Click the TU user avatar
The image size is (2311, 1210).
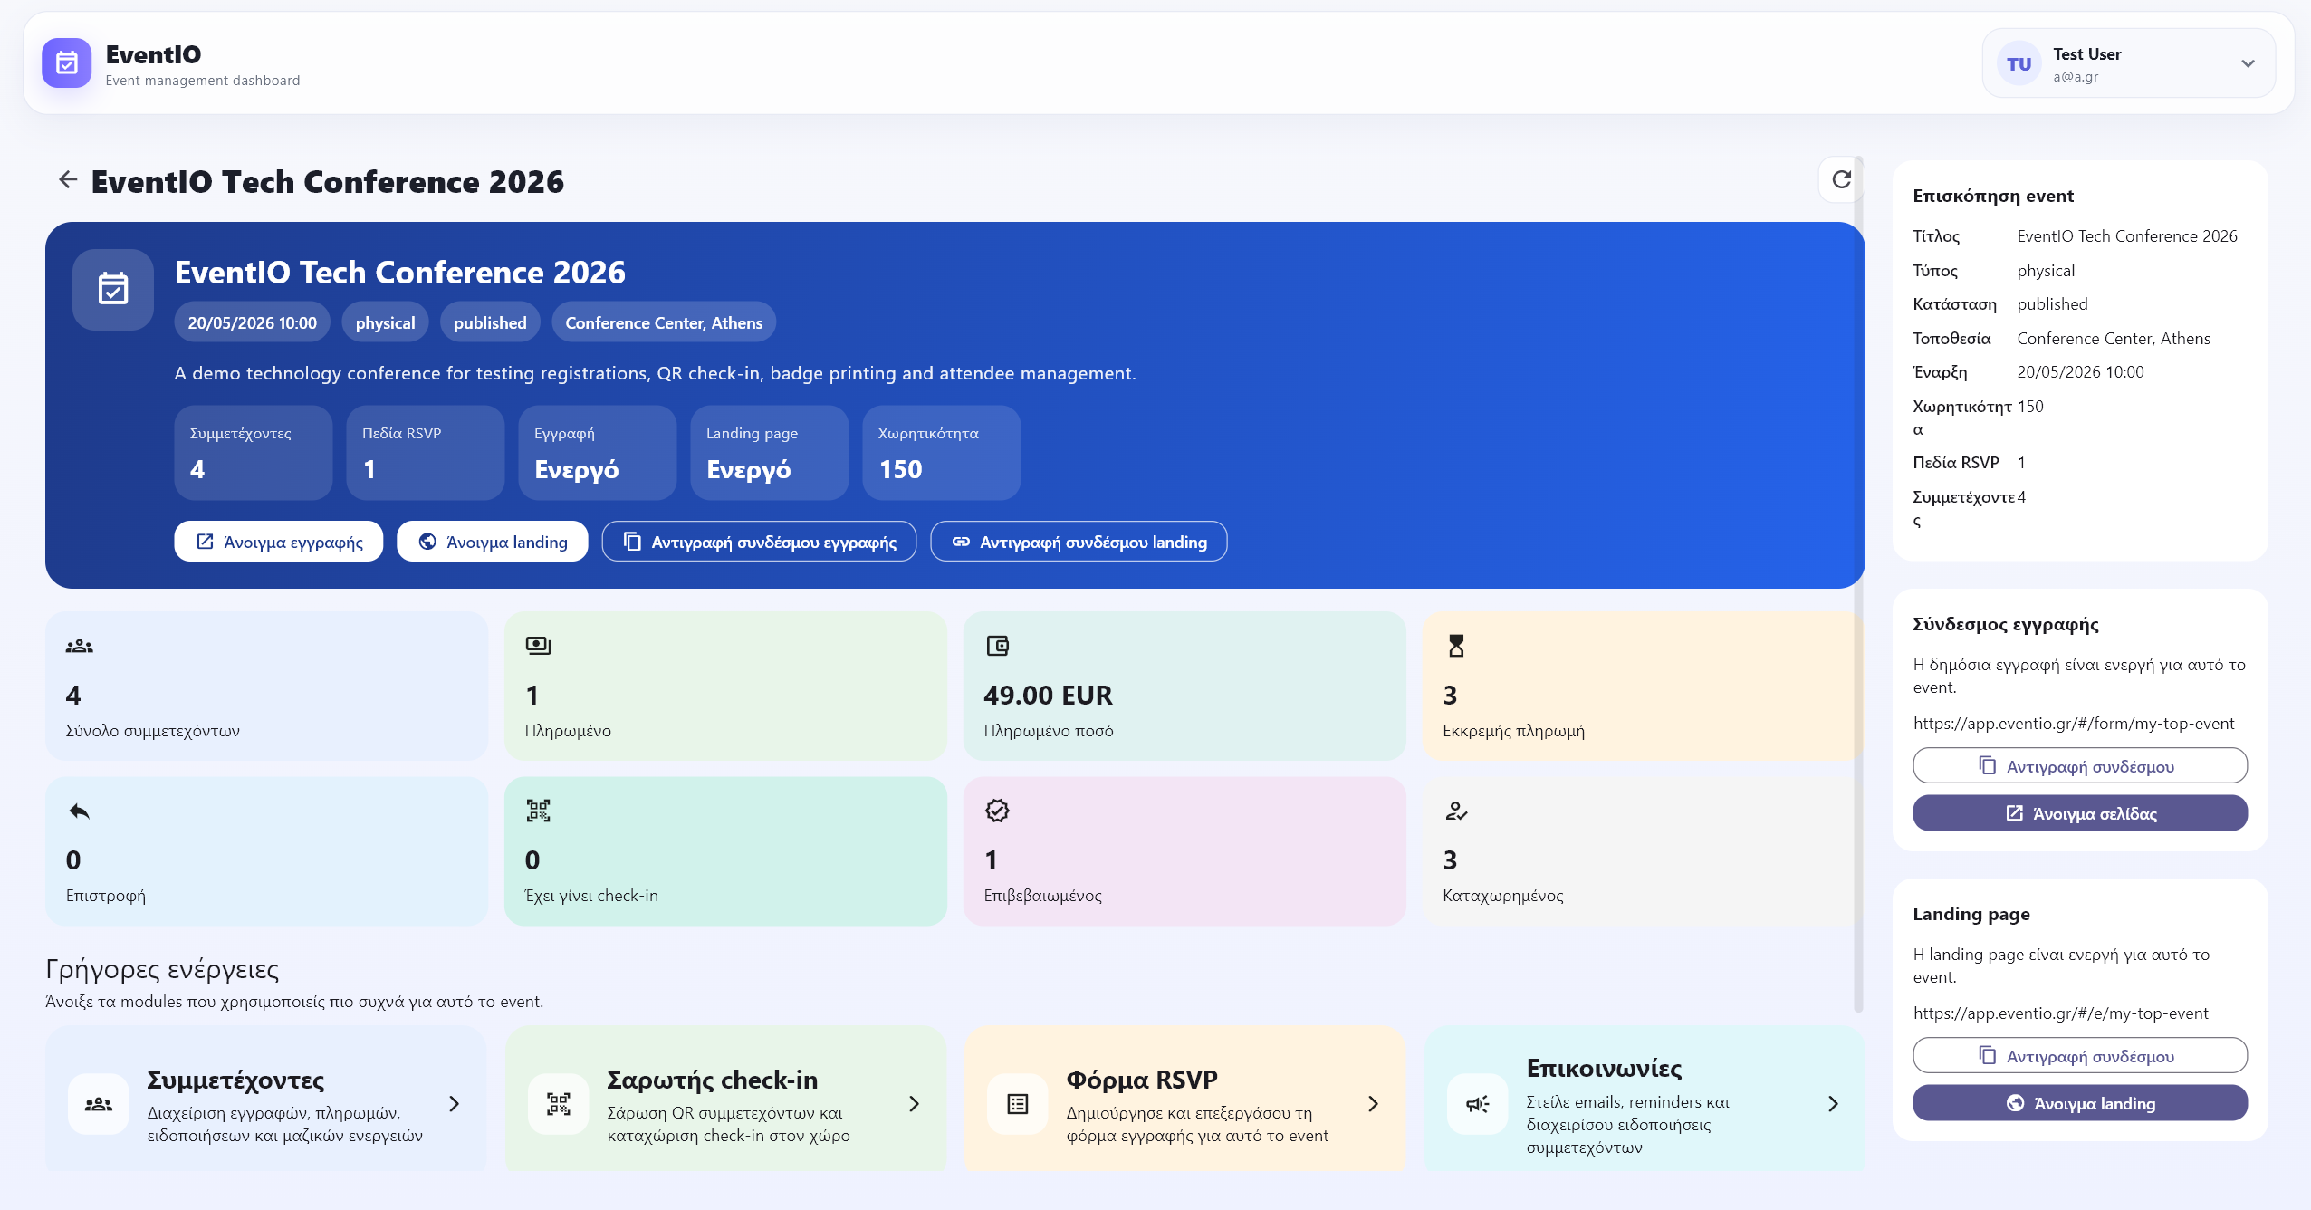coord(2019,64)
